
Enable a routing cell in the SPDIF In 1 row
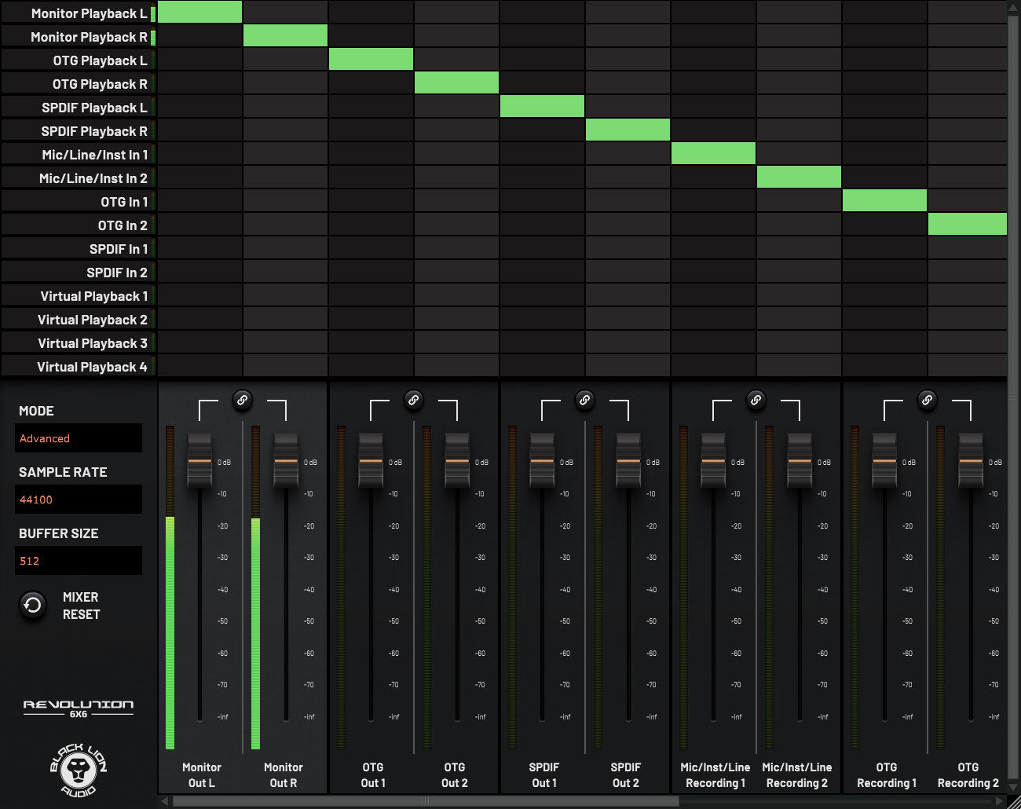click(200, 248)
